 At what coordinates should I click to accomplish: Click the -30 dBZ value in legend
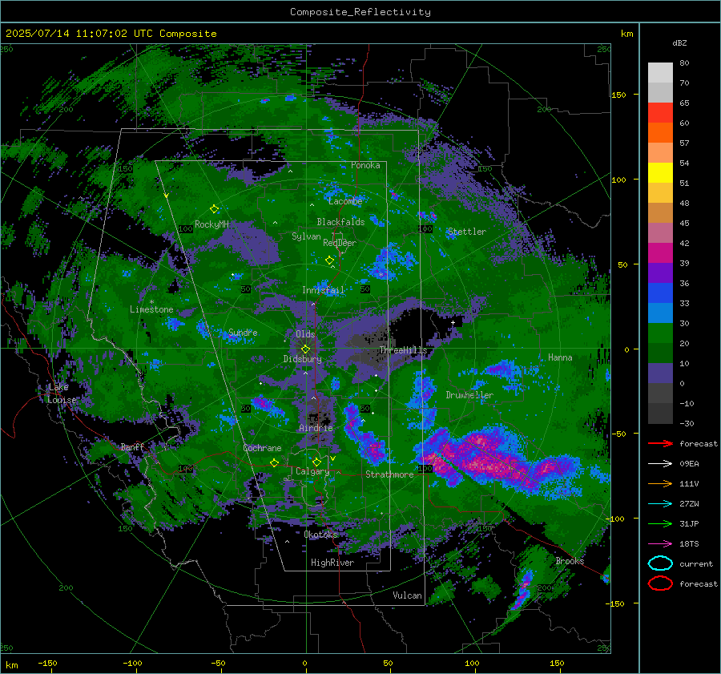pyautogui.click(x=687, y=423)
